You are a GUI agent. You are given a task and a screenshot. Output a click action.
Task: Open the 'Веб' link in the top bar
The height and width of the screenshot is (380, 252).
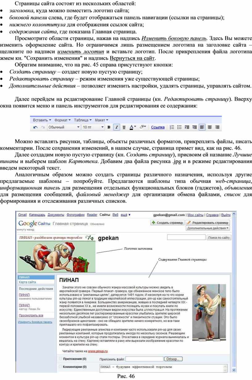(x=115, y=215)
